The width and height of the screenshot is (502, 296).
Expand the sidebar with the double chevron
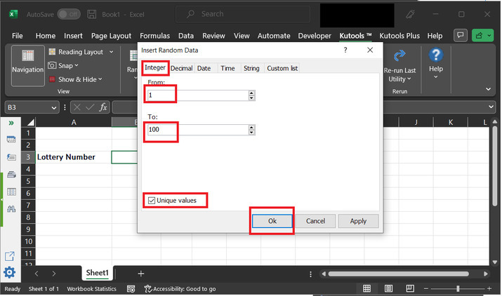(11, 123)
